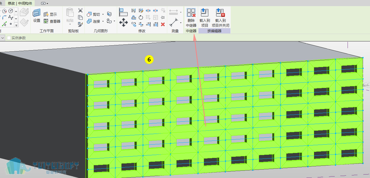The width and height of the screenshot is (370, 178).
Task: Expand the aligned dimension measure dropdown
Action: [181, 22]
